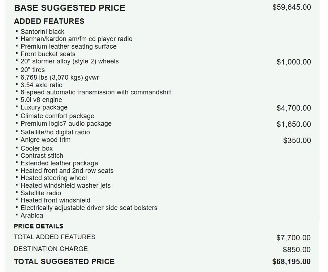328x272 pixels.
Task: Select the $1,000.00 wheels price
Action: click(x=294, y=62)
